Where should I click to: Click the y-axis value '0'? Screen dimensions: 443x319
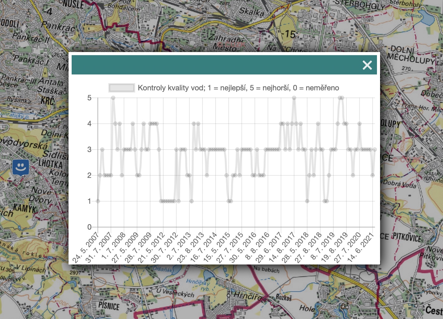pos(89,227)
